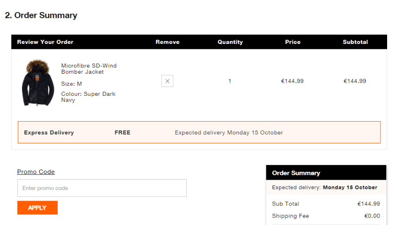Select the Express Delivery option label
This screenshot has width=400, height=225.
[49, 133]
